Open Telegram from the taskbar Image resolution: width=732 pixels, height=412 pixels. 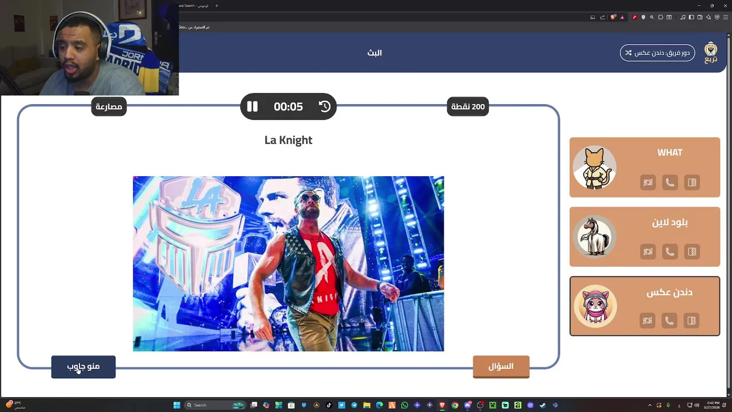point(354,405)
